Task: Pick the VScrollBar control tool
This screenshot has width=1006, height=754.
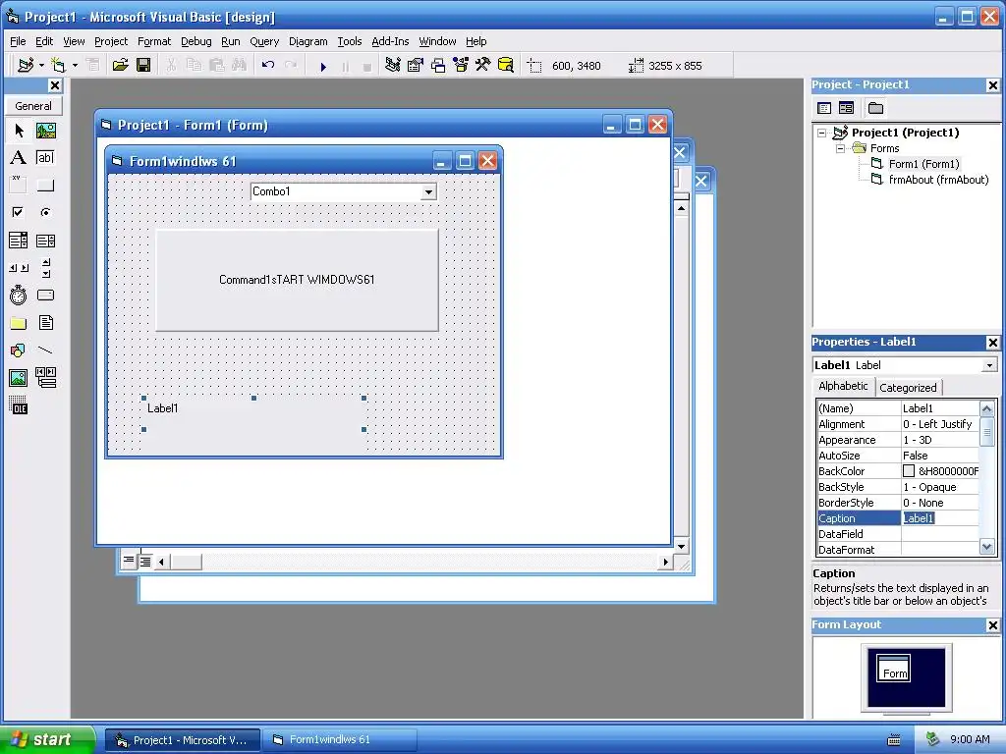Action: (x=45, y=268)
